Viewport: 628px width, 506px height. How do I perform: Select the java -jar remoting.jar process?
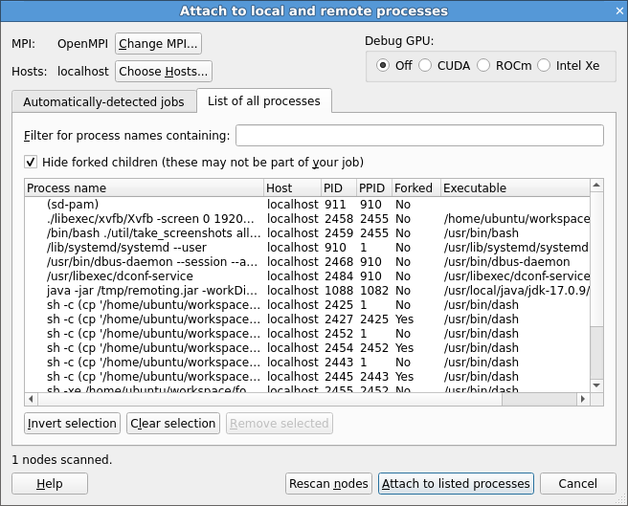[307, 291]
